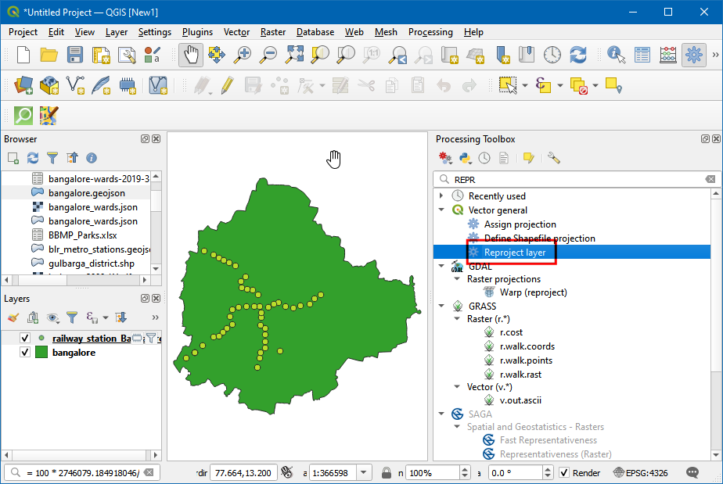
Task: Open the Data Source Manager
Action: point(22,84)
